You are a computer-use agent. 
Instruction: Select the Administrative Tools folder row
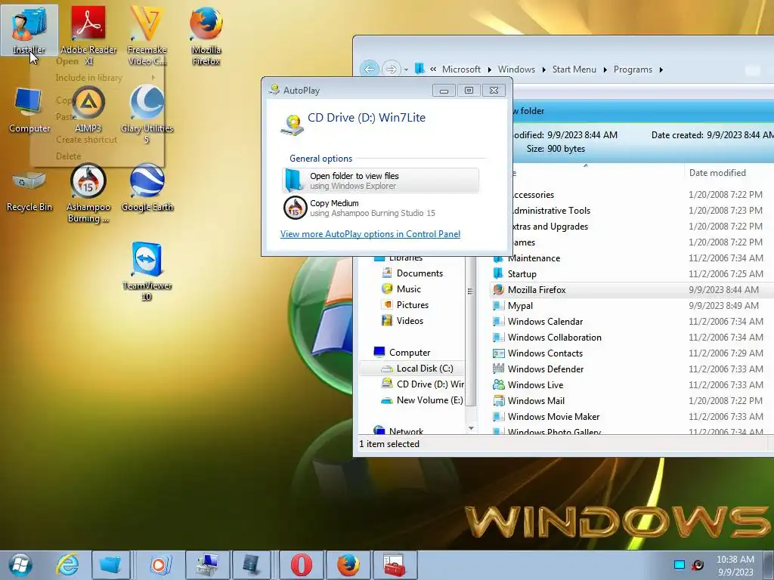click(642, 211)
